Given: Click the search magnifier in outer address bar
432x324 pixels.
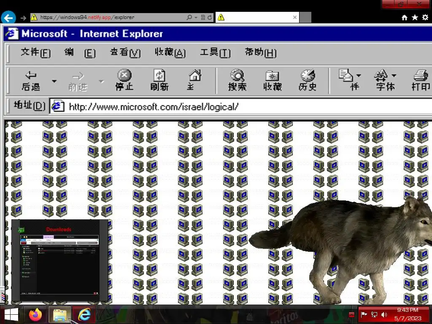Looking at the screenshot, I should [189, 17].
